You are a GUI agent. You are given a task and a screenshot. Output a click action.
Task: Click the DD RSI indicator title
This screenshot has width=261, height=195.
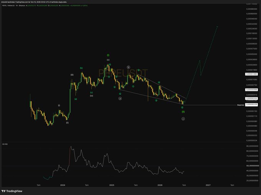[x=5, y=144]
